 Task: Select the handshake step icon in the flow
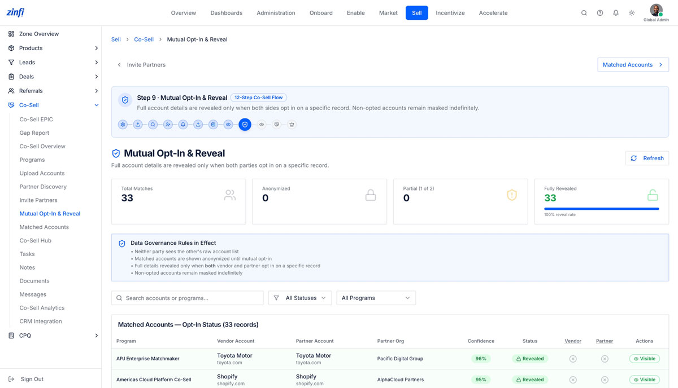tap(277, 125)
